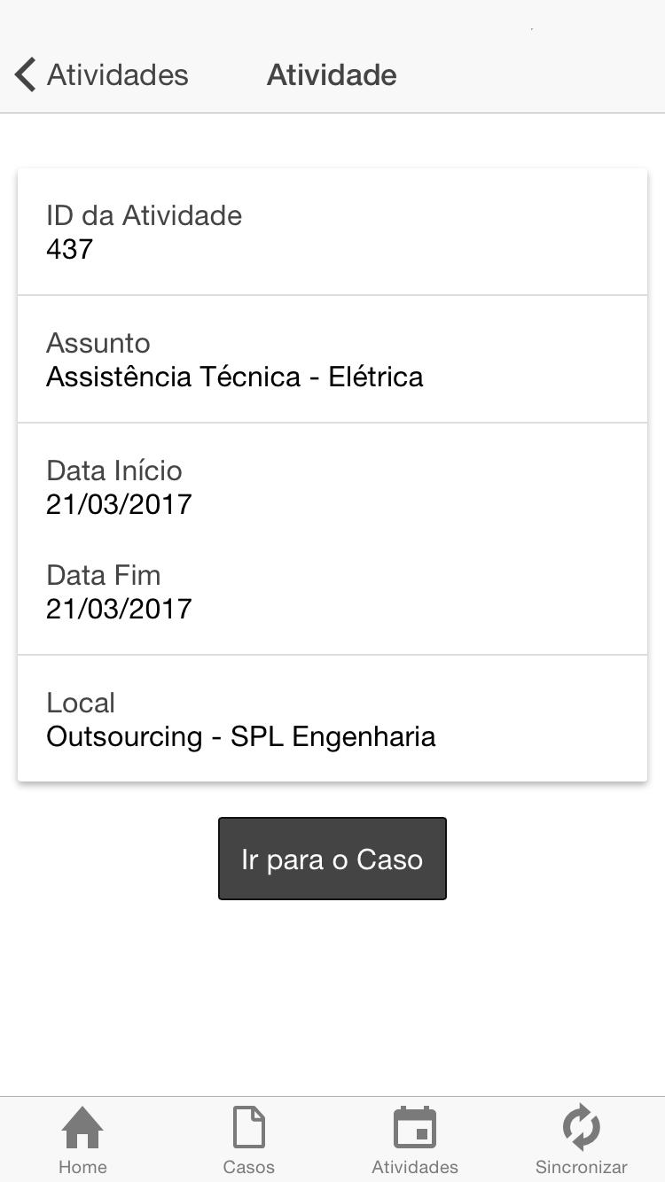This screenshot has width=665, height=1182.
Task: Tap the Local field label
Action: (x=81, y=703)
